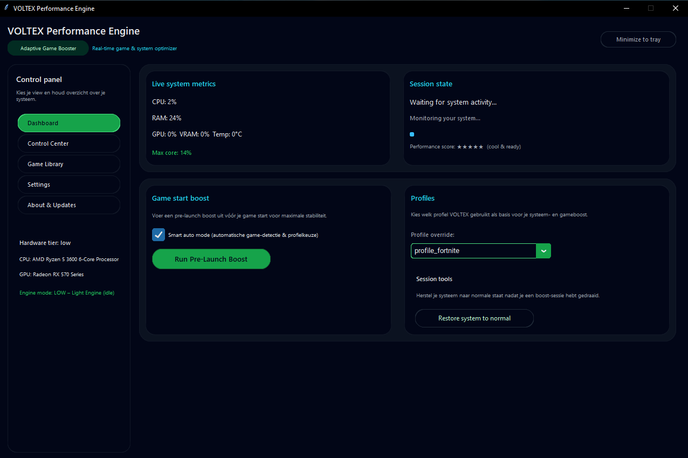Click the Real-time game & system optimizer text

134,49
